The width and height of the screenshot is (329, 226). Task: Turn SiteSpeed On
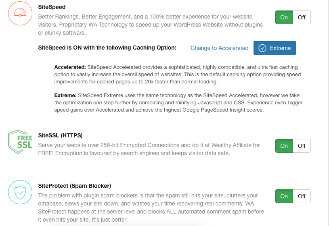pyautogui.click(x=284, y=17)
